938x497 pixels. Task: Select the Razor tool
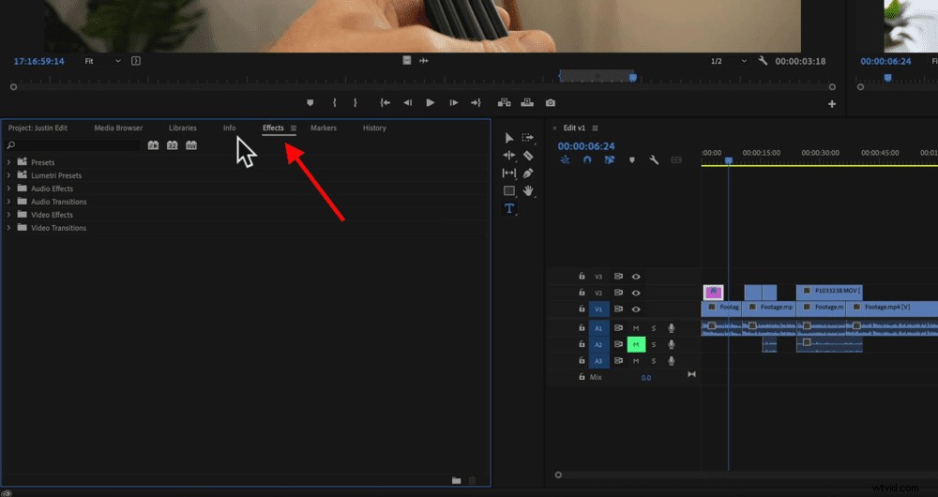(x=527, y=156)
